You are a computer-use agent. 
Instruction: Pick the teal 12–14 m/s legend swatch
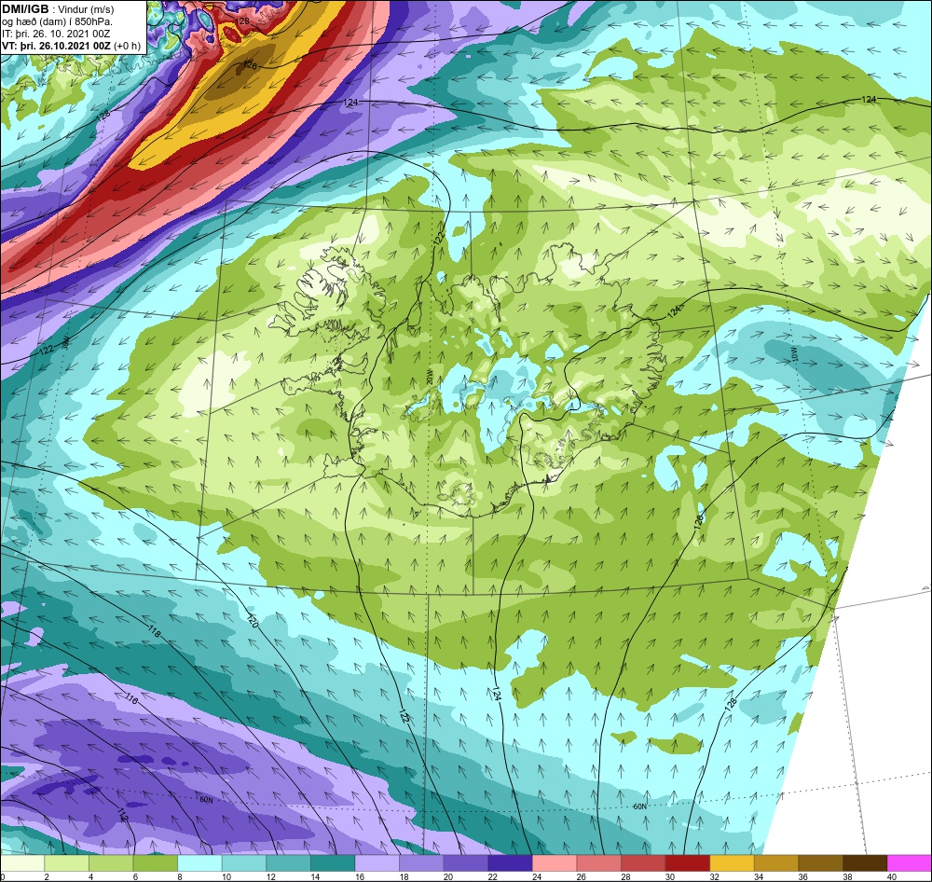coord(288,863)
